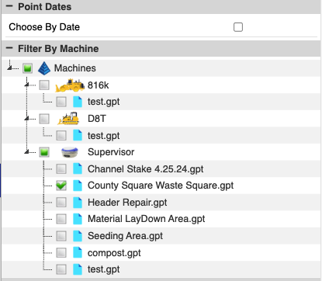The image size is (322, 281).
Task: Collapse the Point Dates section
Action: click(x=9, y=6)
